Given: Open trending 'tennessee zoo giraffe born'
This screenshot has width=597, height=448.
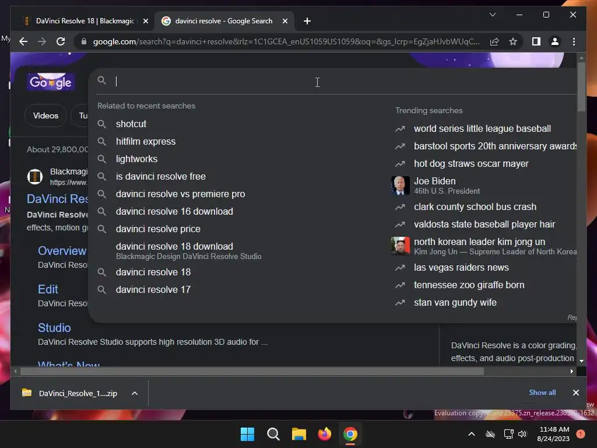Looking at the screenshot, I should [469, 285].
